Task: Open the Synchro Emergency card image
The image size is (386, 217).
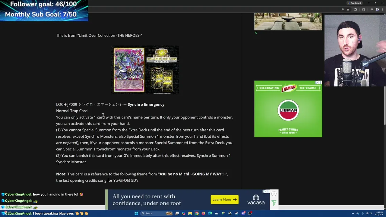Action: click(129, 70)
